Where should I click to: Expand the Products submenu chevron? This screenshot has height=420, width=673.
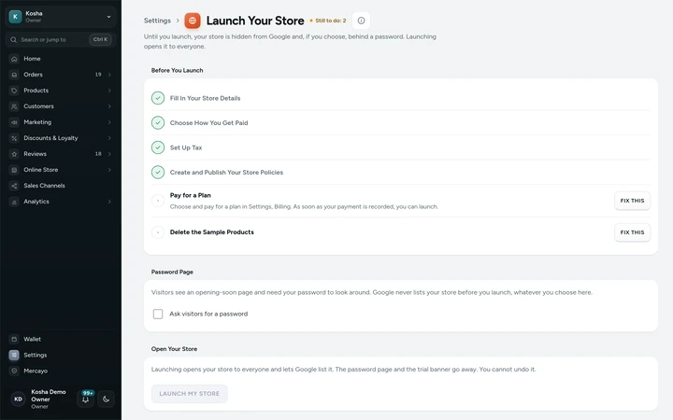click(x=109, y=91)
